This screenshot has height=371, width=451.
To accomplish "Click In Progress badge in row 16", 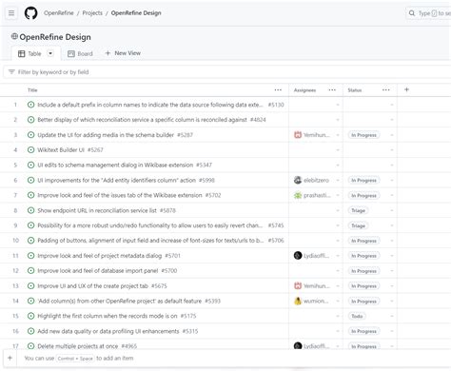I will click(363, 331).
